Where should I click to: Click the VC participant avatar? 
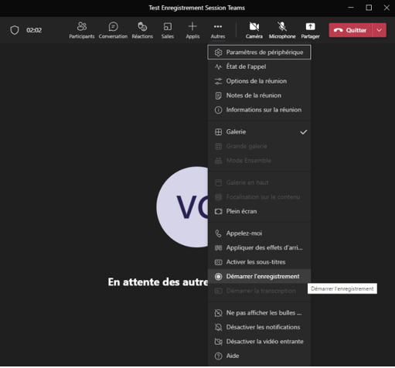click(x=182, y=207)
